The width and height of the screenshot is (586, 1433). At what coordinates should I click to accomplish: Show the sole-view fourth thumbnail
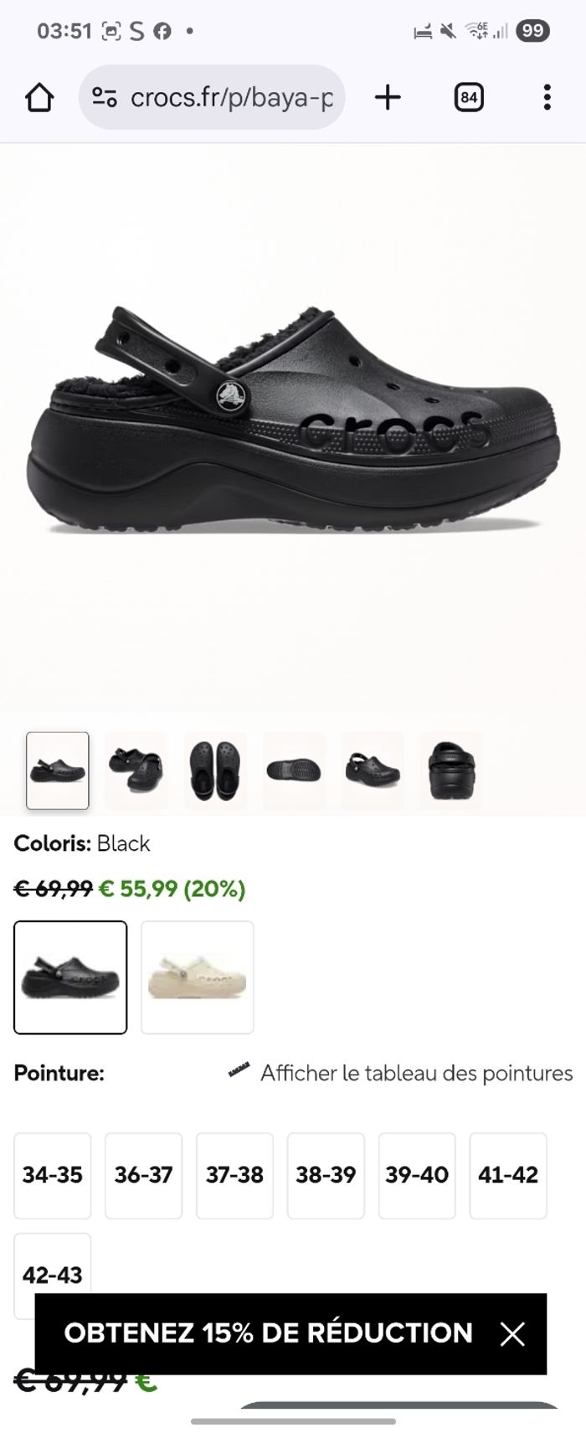pyautogui.click(x=294, y=771)
